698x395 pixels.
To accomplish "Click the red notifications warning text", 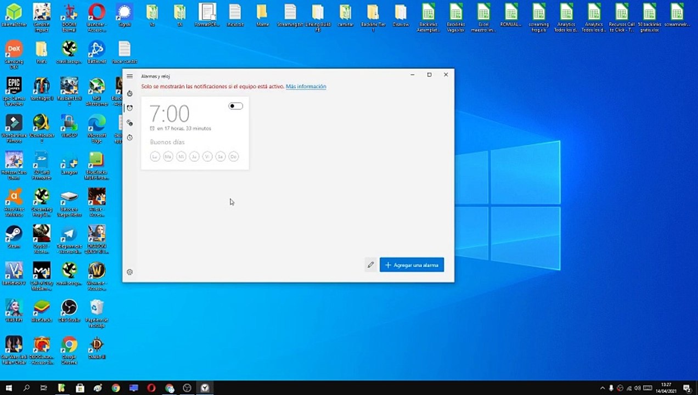I will click(213, 87).
